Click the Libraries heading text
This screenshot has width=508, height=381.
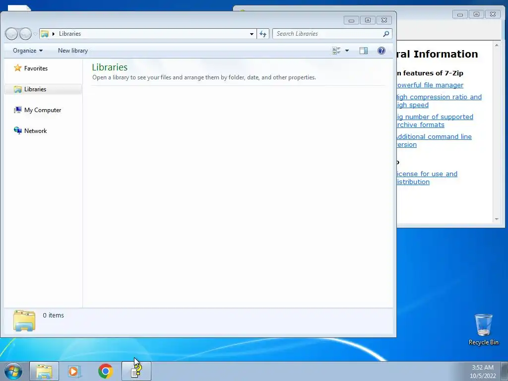point(110,67)
